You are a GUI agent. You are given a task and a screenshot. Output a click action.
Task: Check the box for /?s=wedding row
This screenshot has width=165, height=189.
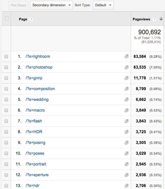point(6,100)
